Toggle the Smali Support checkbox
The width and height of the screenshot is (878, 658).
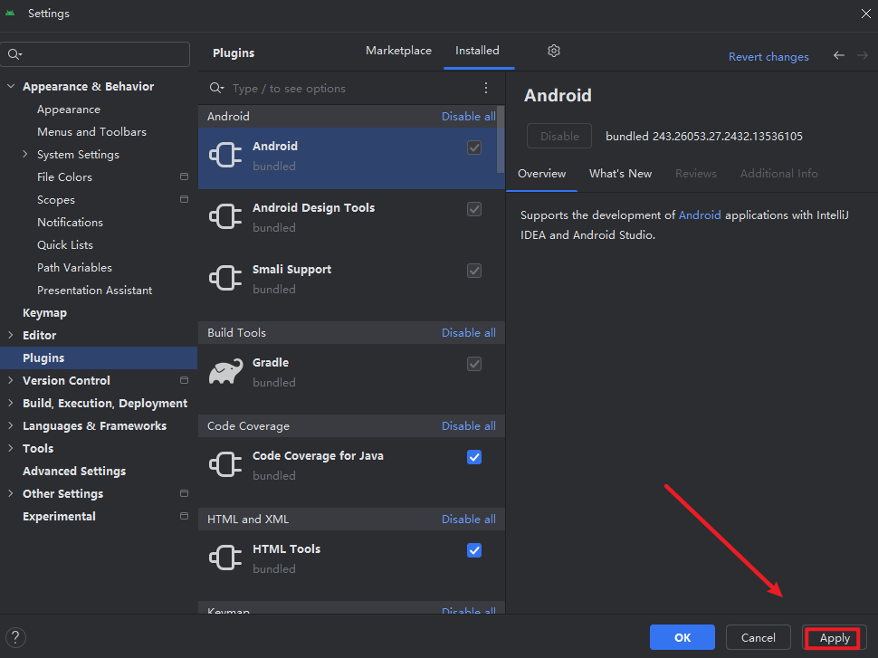click(x=474, y=271)
